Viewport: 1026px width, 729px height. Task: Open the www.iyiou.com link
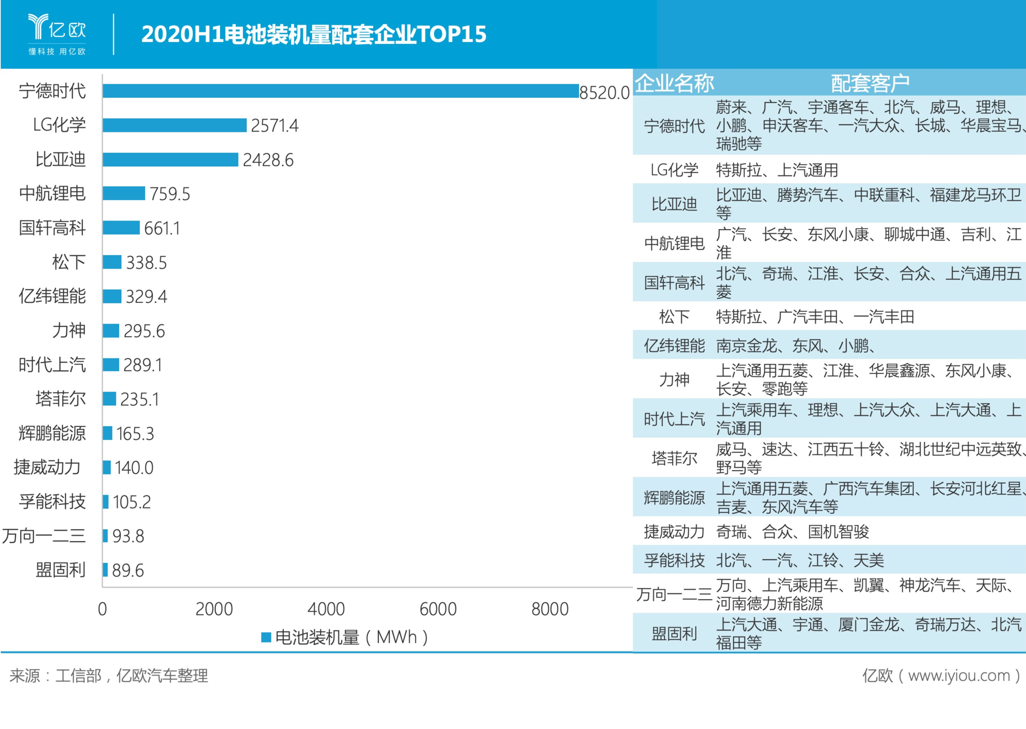(959, 676)
